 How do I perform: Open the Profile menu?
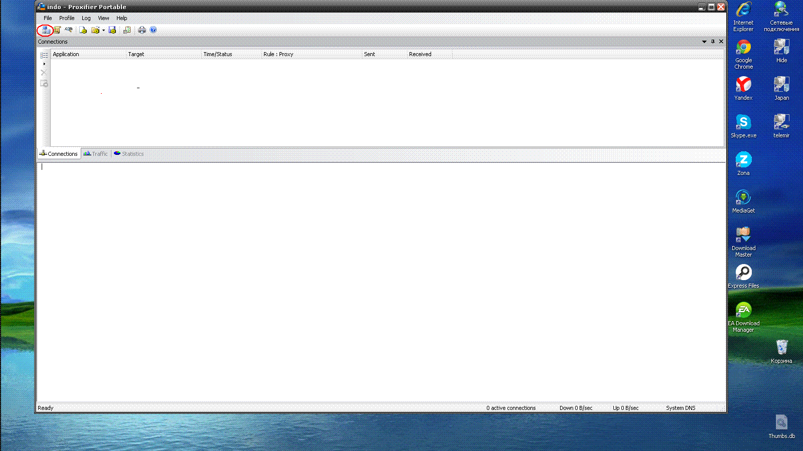[67, 18]
